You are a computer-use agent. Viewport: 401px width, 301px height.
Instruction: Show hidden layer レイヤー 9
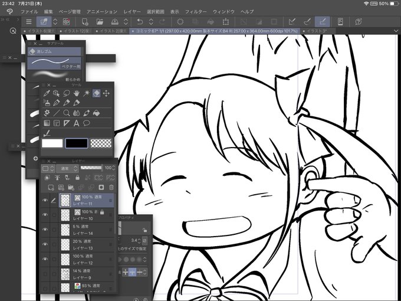coord(45,274)
